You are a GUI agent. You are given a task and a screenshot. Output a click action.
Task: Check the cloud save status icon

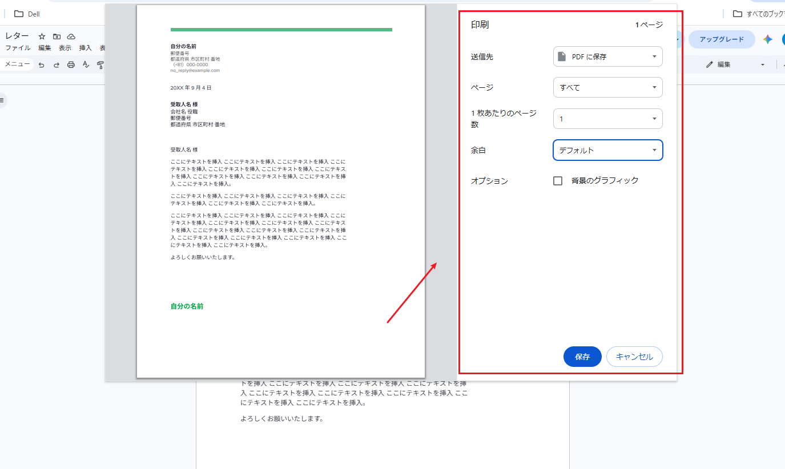[71, 36]
